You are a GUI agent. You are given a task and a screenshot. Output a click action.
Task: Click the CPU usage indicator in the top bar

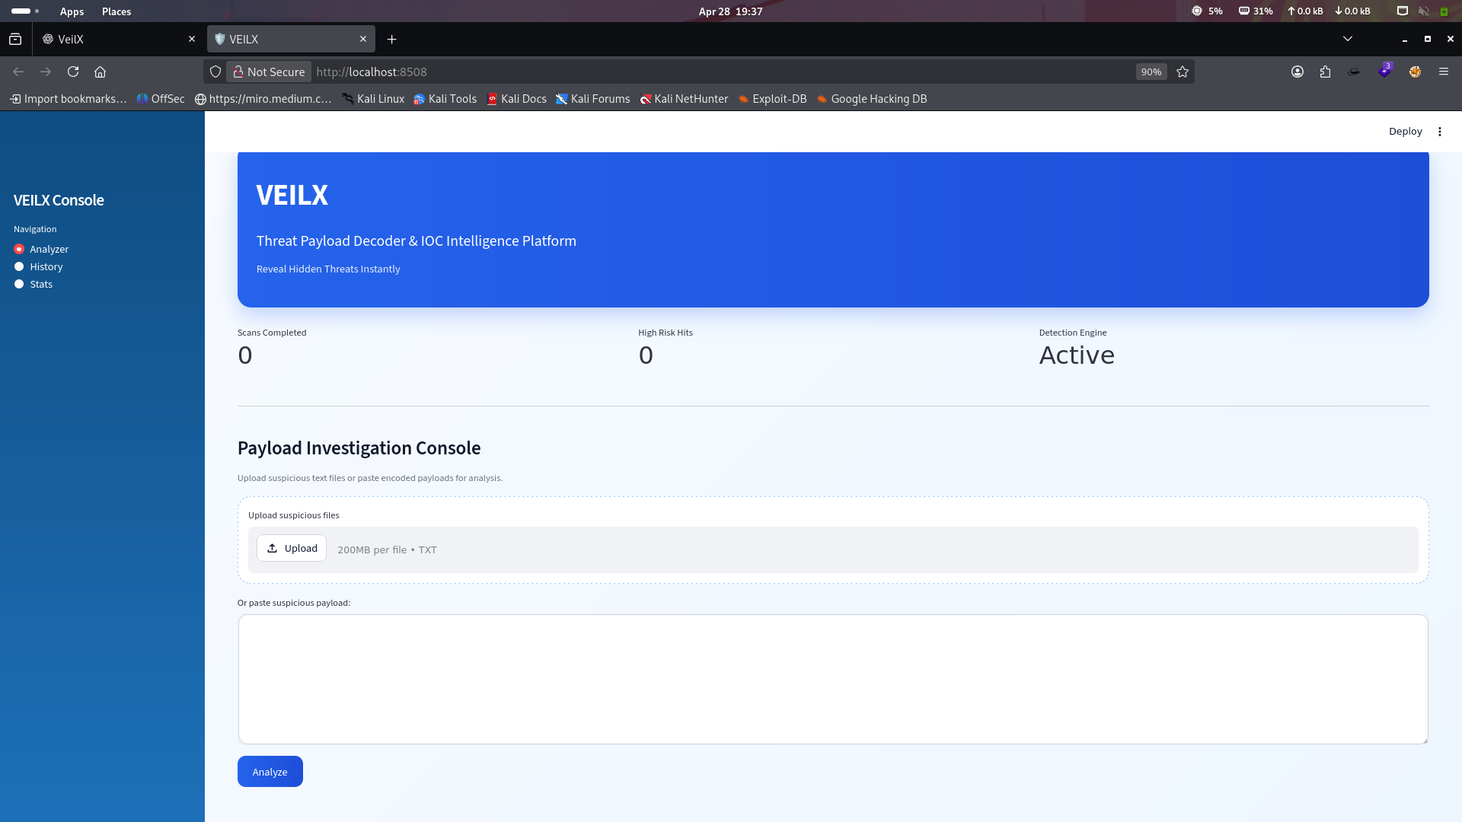(x=1207, y=11)
